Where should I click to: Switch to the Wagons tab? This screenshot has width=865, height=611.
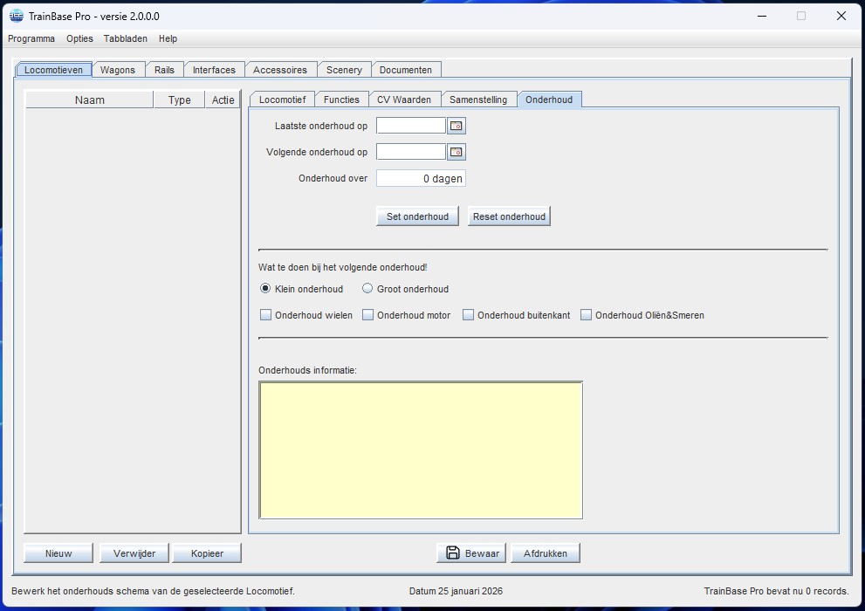(x=118, y=70)
